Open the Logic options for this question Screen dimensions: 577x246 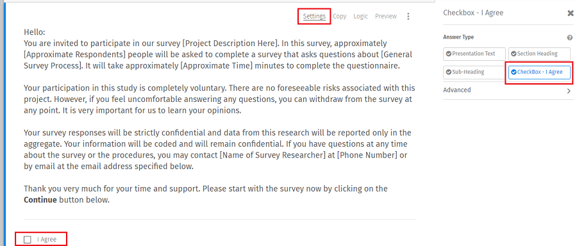360,16
